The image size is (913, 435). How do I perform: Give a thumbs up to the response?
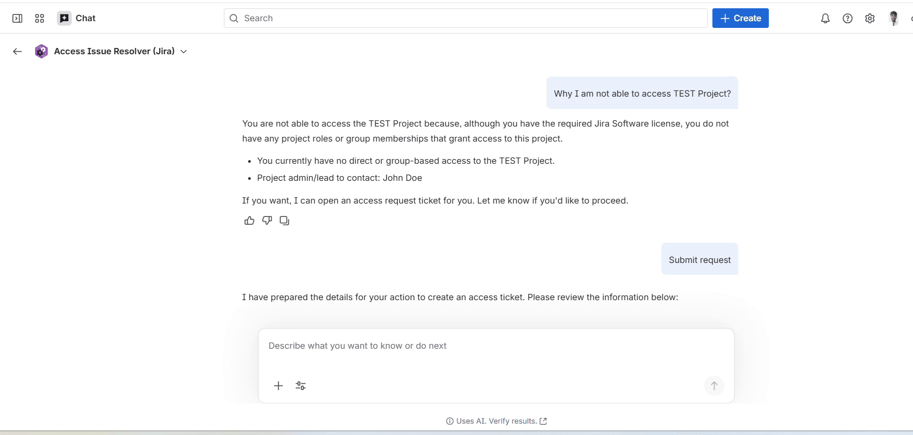coord(250,221)
